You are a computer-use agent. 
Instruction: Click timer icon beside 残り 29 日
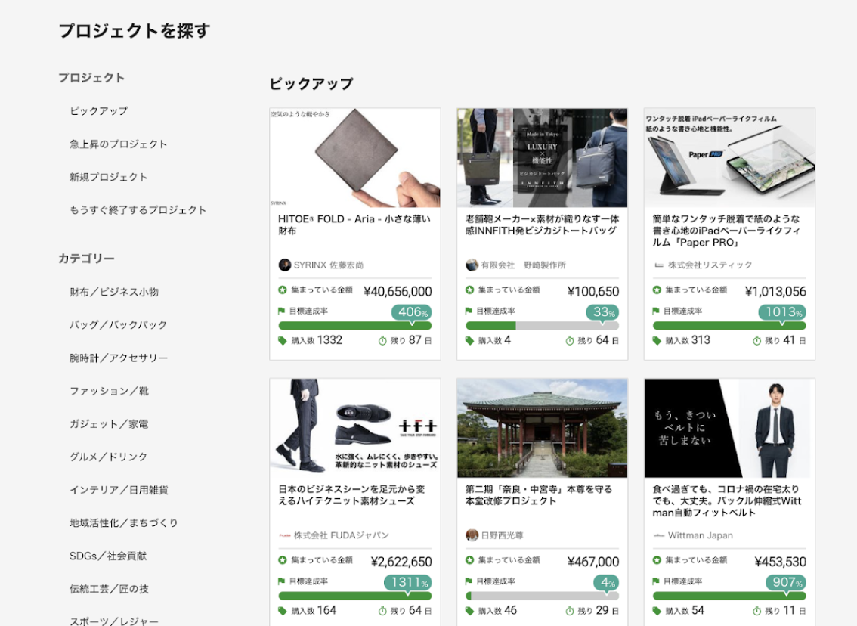click(570, 611)
